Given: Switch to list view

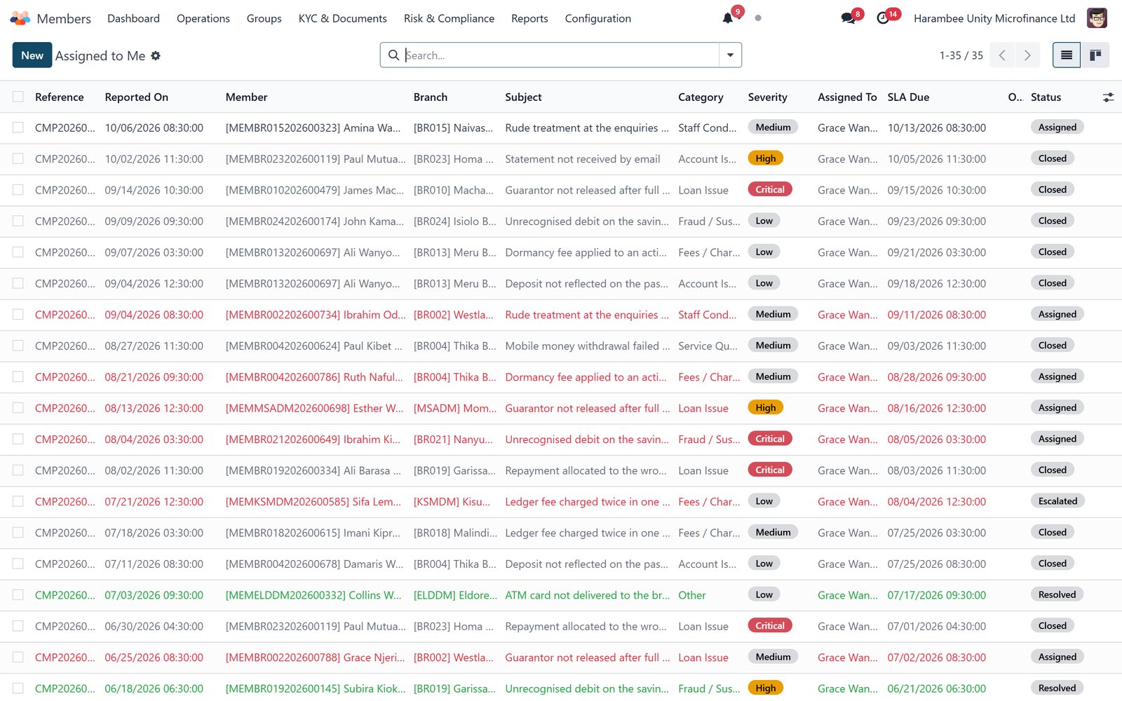Looking at the screenshot, I should 1067,55.
